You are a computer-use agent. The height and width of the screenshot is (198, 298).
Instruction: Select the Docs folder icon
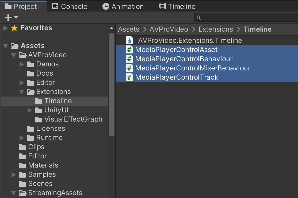pyautogui.click(x=30, y=74)
